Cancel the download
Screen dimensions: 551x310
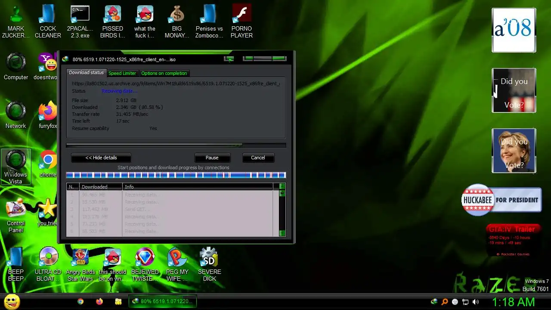(x=258, y=158)
